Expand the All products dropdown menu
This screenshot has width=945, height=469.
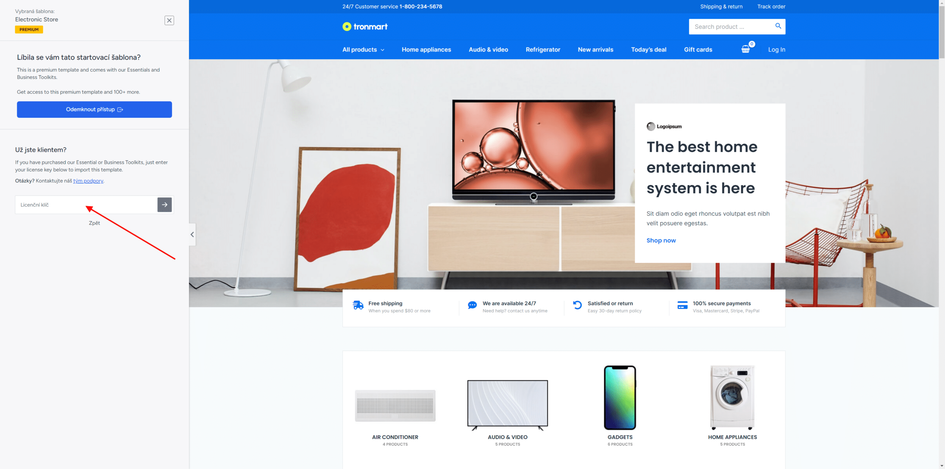363,49
